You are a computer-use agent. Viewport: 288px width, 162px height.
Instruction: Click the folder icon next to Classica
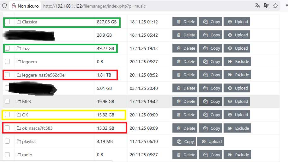(x=19, y=22)
